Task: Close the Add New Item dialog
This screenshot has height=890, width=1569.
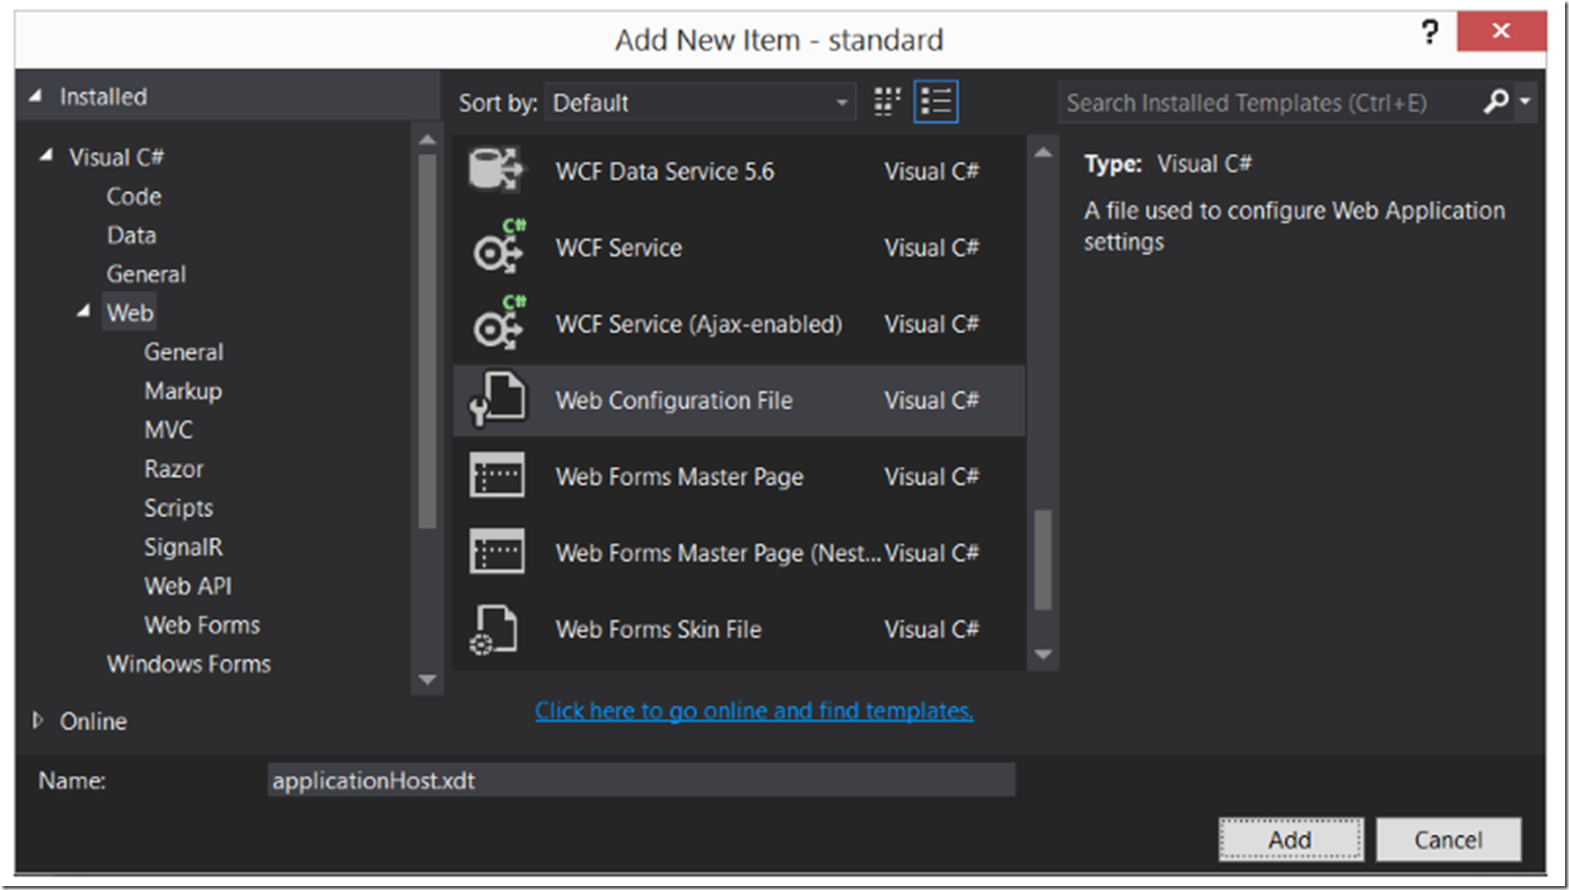Action: click(1501, 31)
